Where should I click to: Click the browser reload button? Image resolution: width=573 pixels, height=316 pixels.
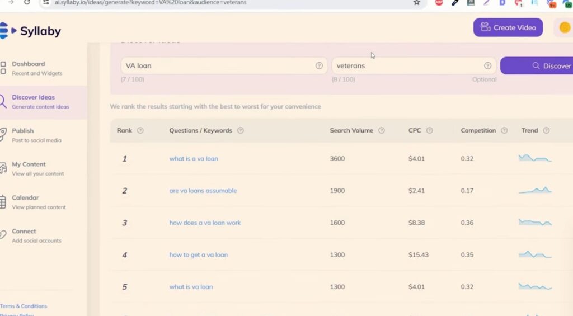coord(27,3)
